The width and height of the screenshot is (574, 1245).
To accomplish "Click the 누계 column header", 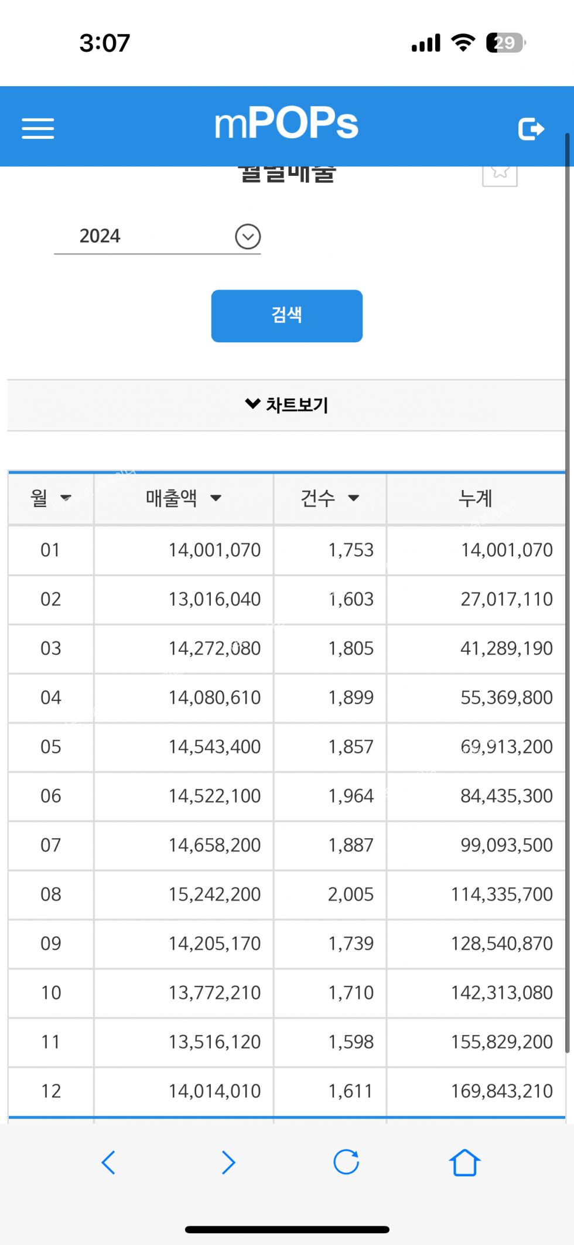I will (475, 498).
